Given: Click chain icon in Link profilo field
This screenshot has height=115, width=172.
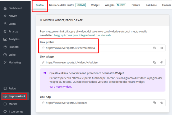Looking at the screenshot, I should click(x=43, y=48).
